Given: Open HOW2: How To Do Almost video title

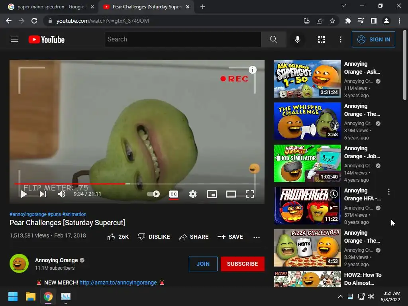Looking at the screenshot, I should click(363, 279).
